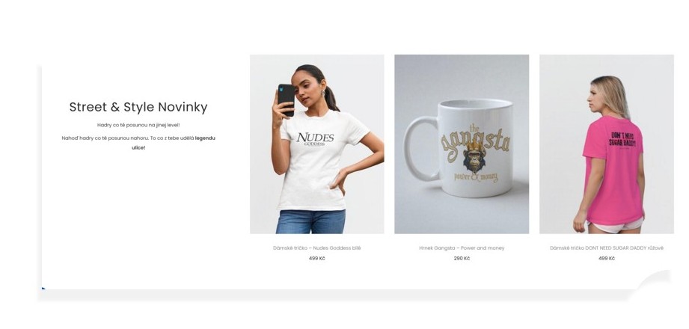Viewport: 689px width, 329px height.
Task: Select the 499 Kč price under Sugar Daddy shirt
Action: [607, 258]
